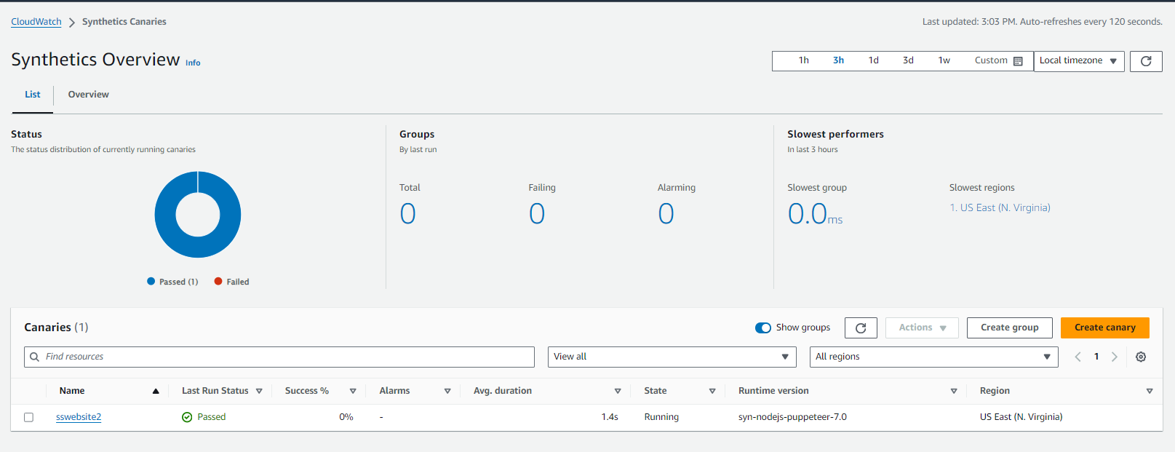Click the refresh icon beside Local timezone

coord(1145,61)
